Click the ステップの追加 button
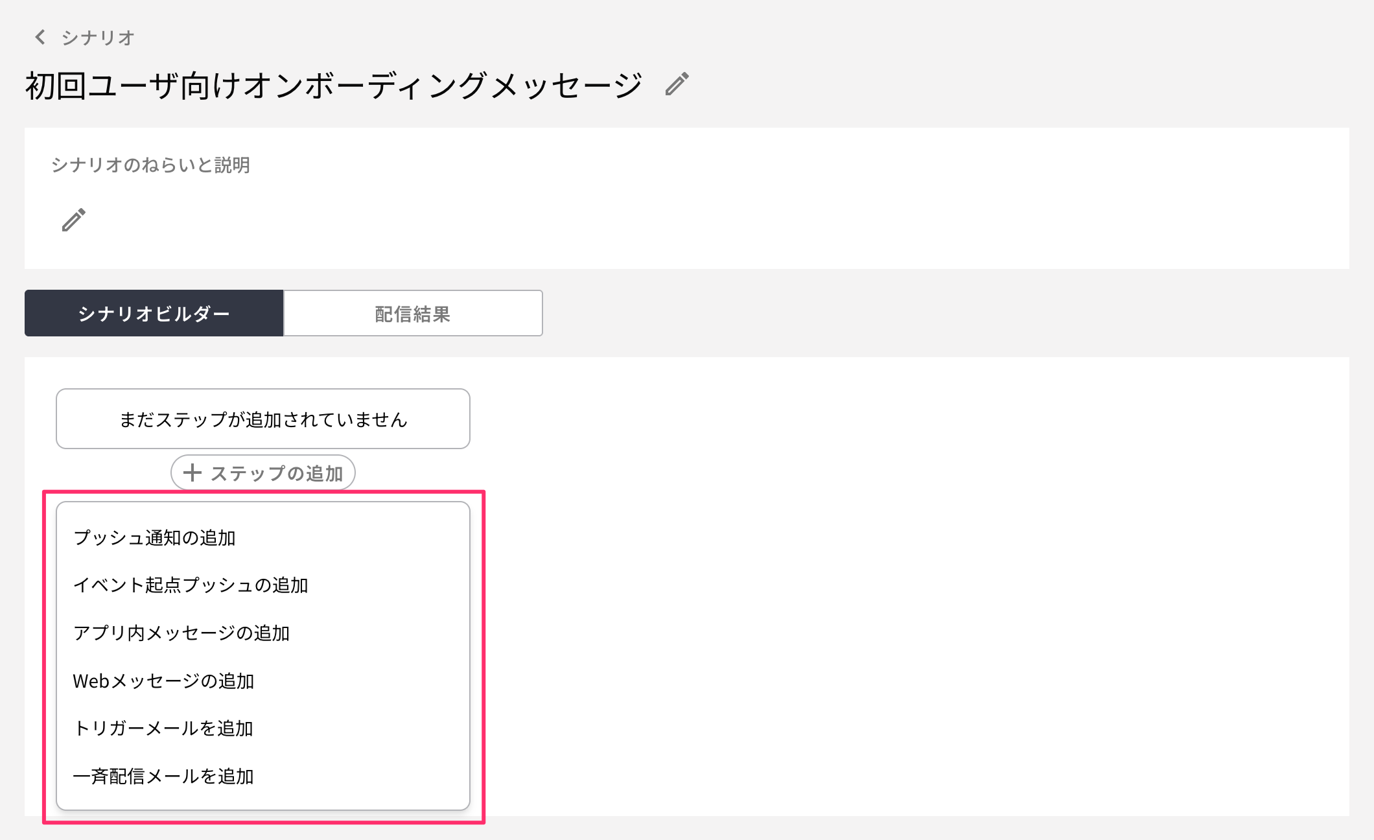 coord(263,472)
